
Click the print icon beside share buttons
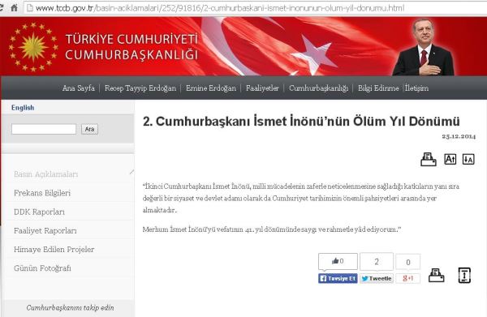[x=437, y=276]
